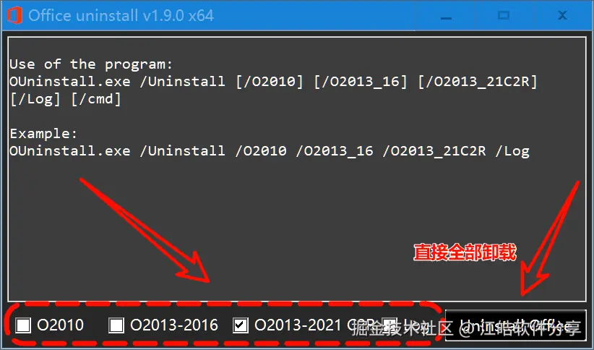Viewport: 594px width, 350px height.
Task: Enable the O2010 checkbox
Action: 23,325
